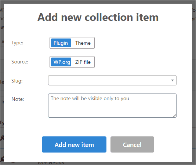
Task: Click the Slug: field label
Action: click(x=17, y=81)
